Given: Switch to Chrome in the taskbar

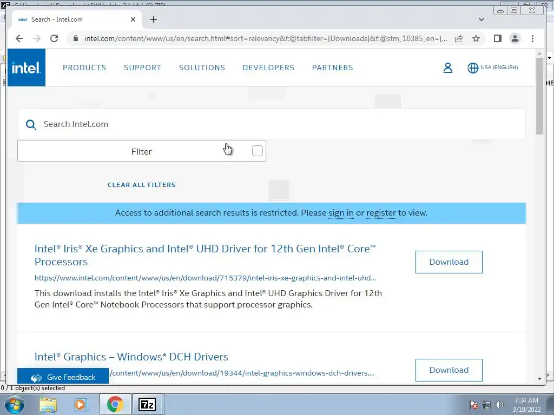Looking at the screenshot, I should (115, 404).
